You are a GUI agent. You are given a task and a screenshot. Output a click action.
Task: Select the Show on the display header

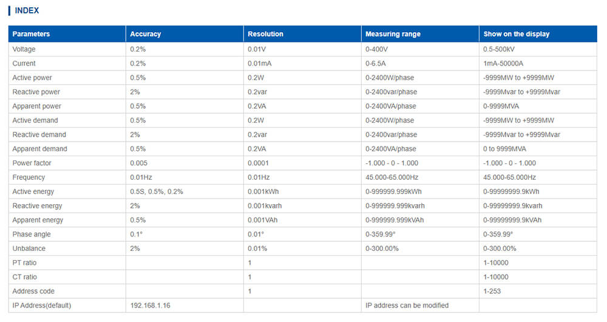pyautogui.click(x=516, y=34)
